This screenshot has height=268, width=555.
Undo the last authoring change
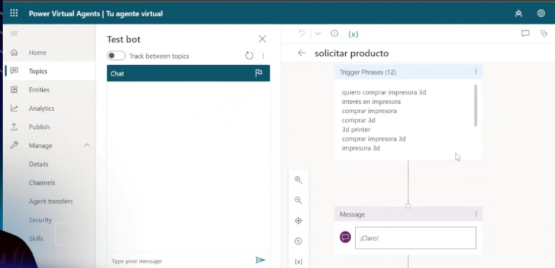[x=302, y=34]
